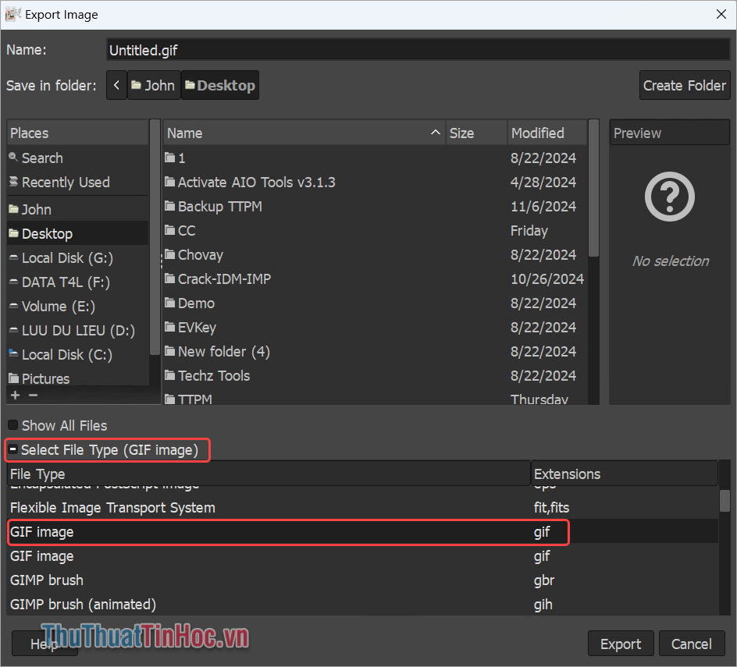
Task: Click the Desktop path breadcrumb
Action: [x=220, y=85]
